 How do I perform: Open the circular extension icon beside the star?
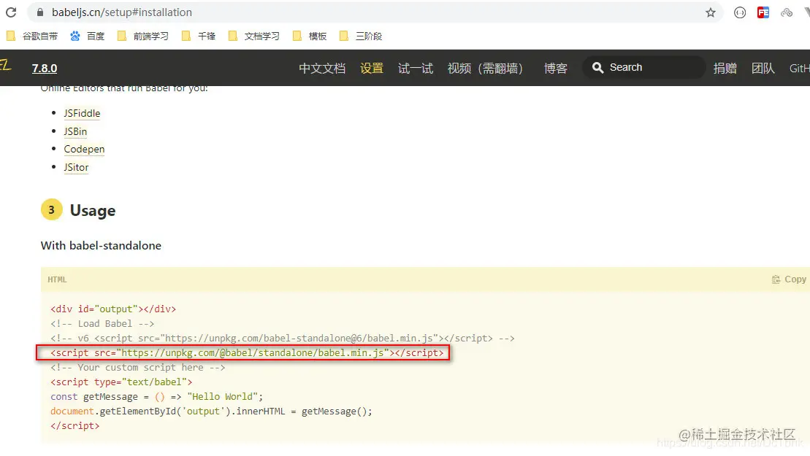point(740,12)
